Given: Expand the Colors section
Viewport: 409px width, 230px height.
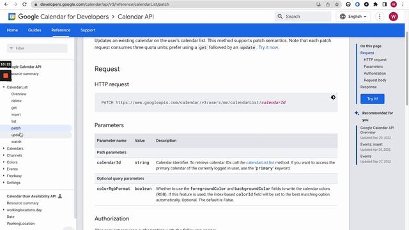Looking at the screenshot, I should coord(4,162).
